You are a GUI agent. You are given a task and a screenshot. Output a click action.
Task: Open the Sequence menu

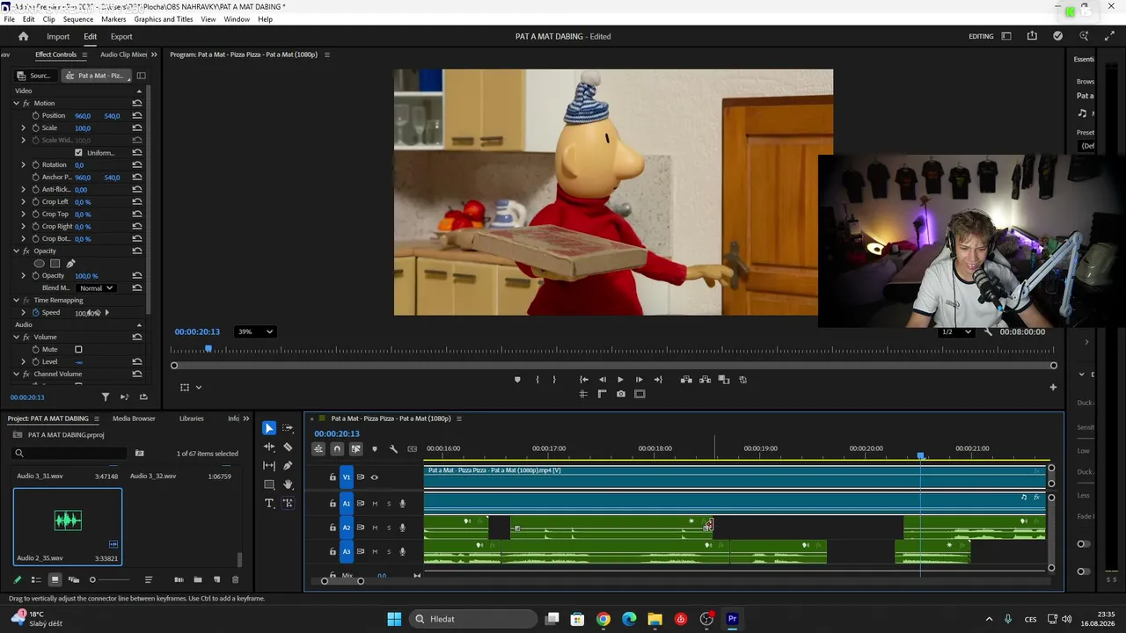[78, 19]
